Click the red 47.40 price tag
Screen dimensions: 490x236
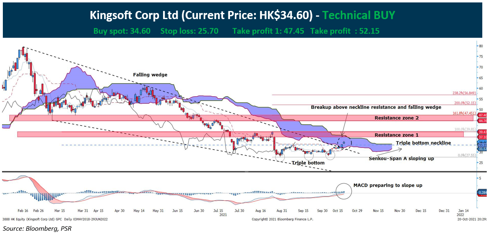(x=483, y=116)
